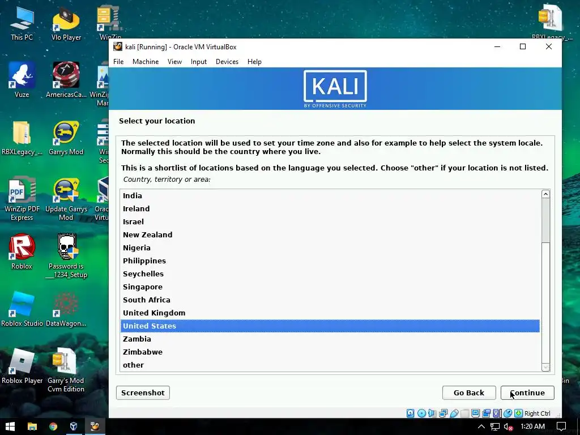Image resolution: width=580 pixels, height=435 pixels.
Task: Open File Explorer from the taskbar
Action: (32, 427)
